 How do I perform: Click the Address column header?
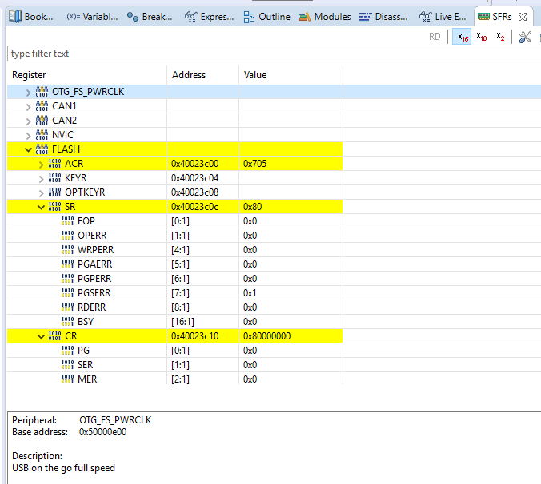203,75
